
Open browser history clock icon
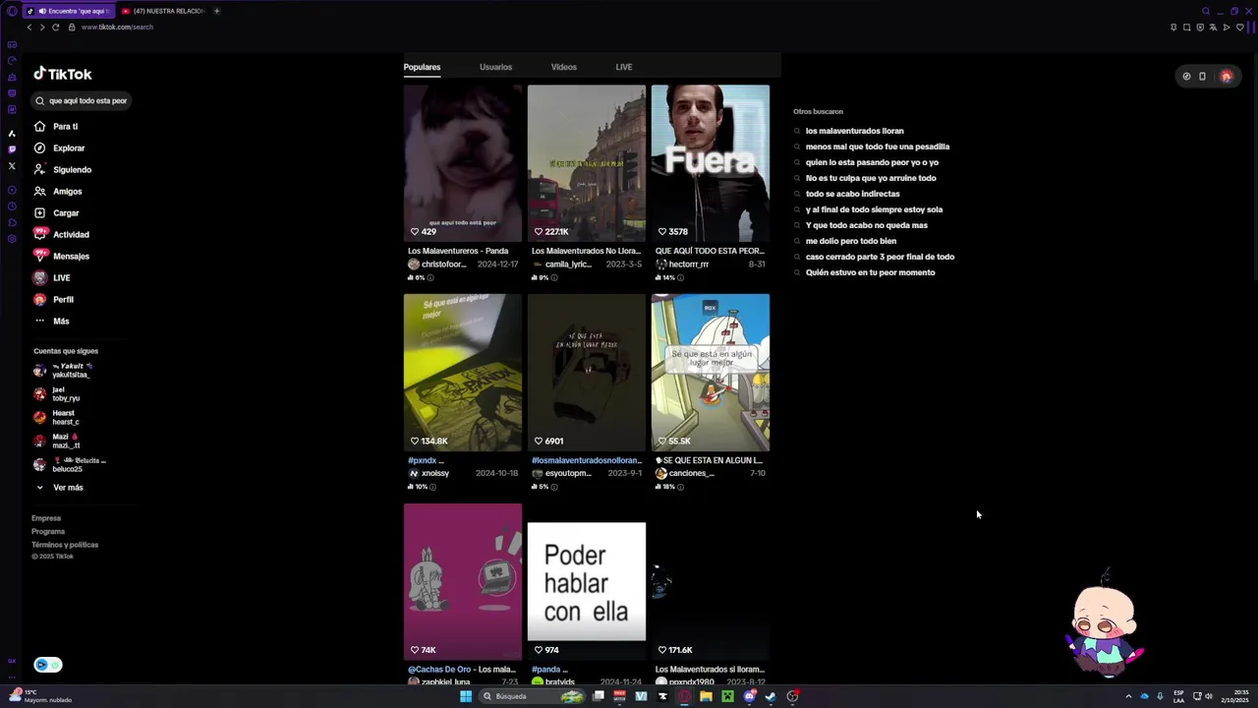point(12,206)
